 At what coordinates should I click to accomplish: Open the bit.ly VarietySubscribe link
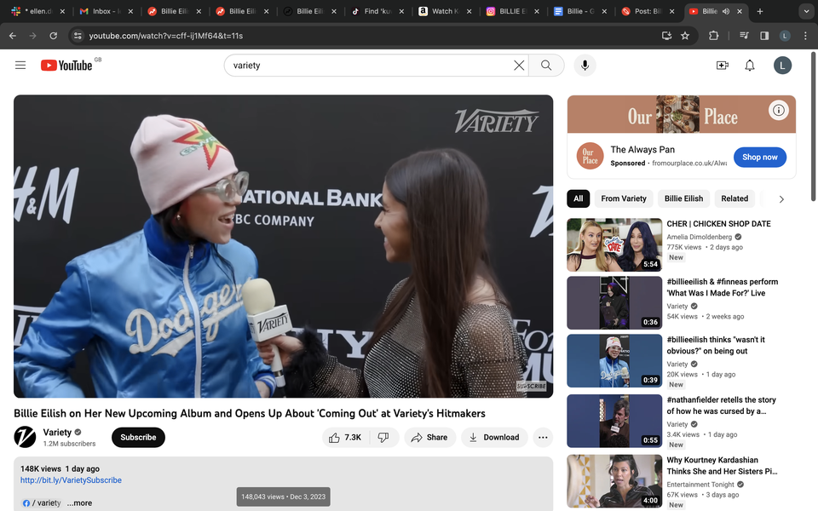(71, 480)
